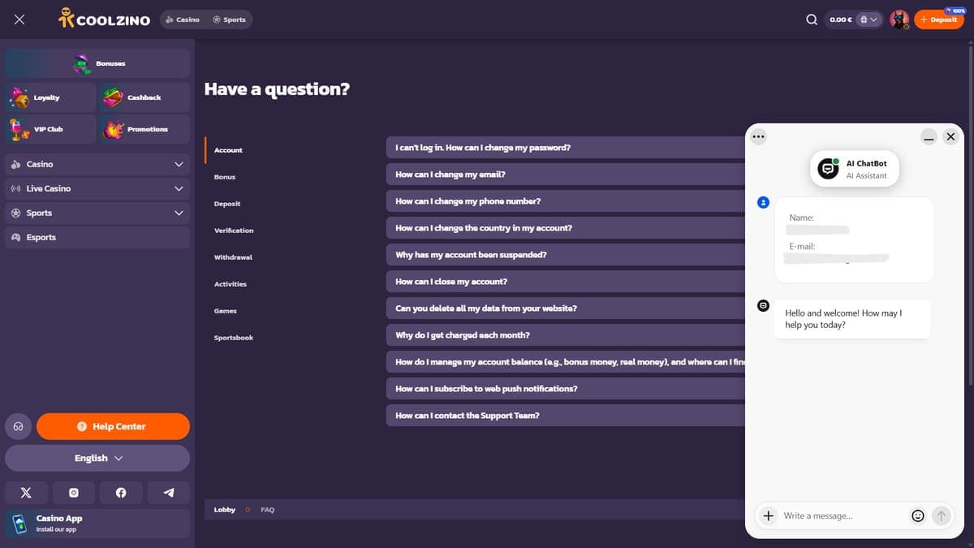This screenshot has width=974, height=548.
Task: Install the Casino App banner
Action: tap(97, 524)
